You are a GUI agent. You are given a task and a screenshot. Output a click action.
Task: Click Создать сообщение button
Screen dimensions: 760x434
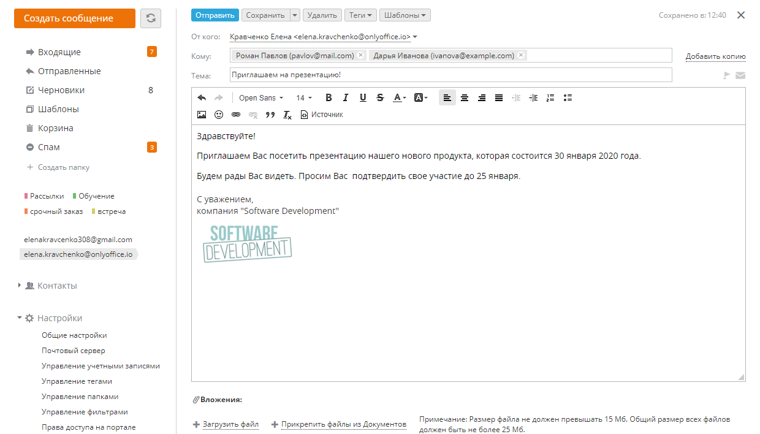(75, 18)
